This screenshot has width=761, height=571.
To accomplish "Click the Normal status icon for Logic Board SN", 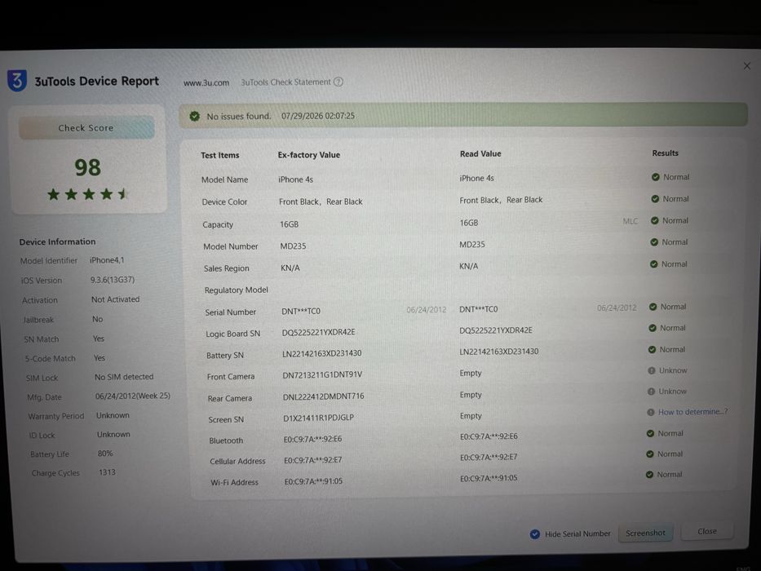I will pyautogui.click(x=653, y=328).
